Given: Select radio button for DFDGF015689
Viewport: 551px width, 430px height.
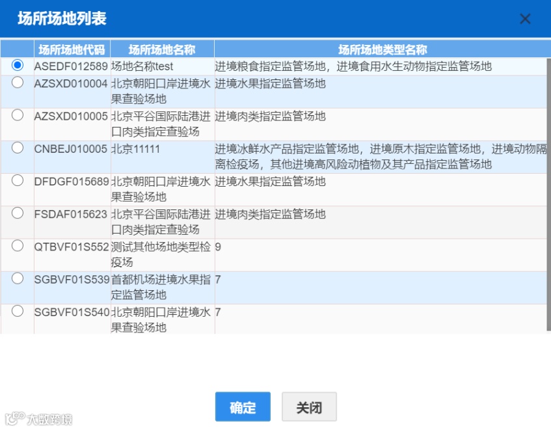Looking at the screenshot, I should click(x=17, y=181).
